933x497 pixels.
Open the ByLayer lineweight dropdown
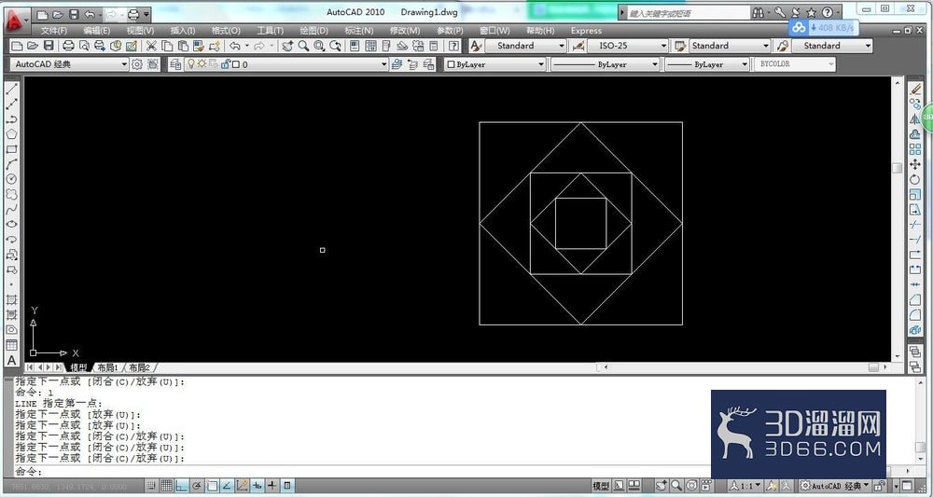click(706, 64)
